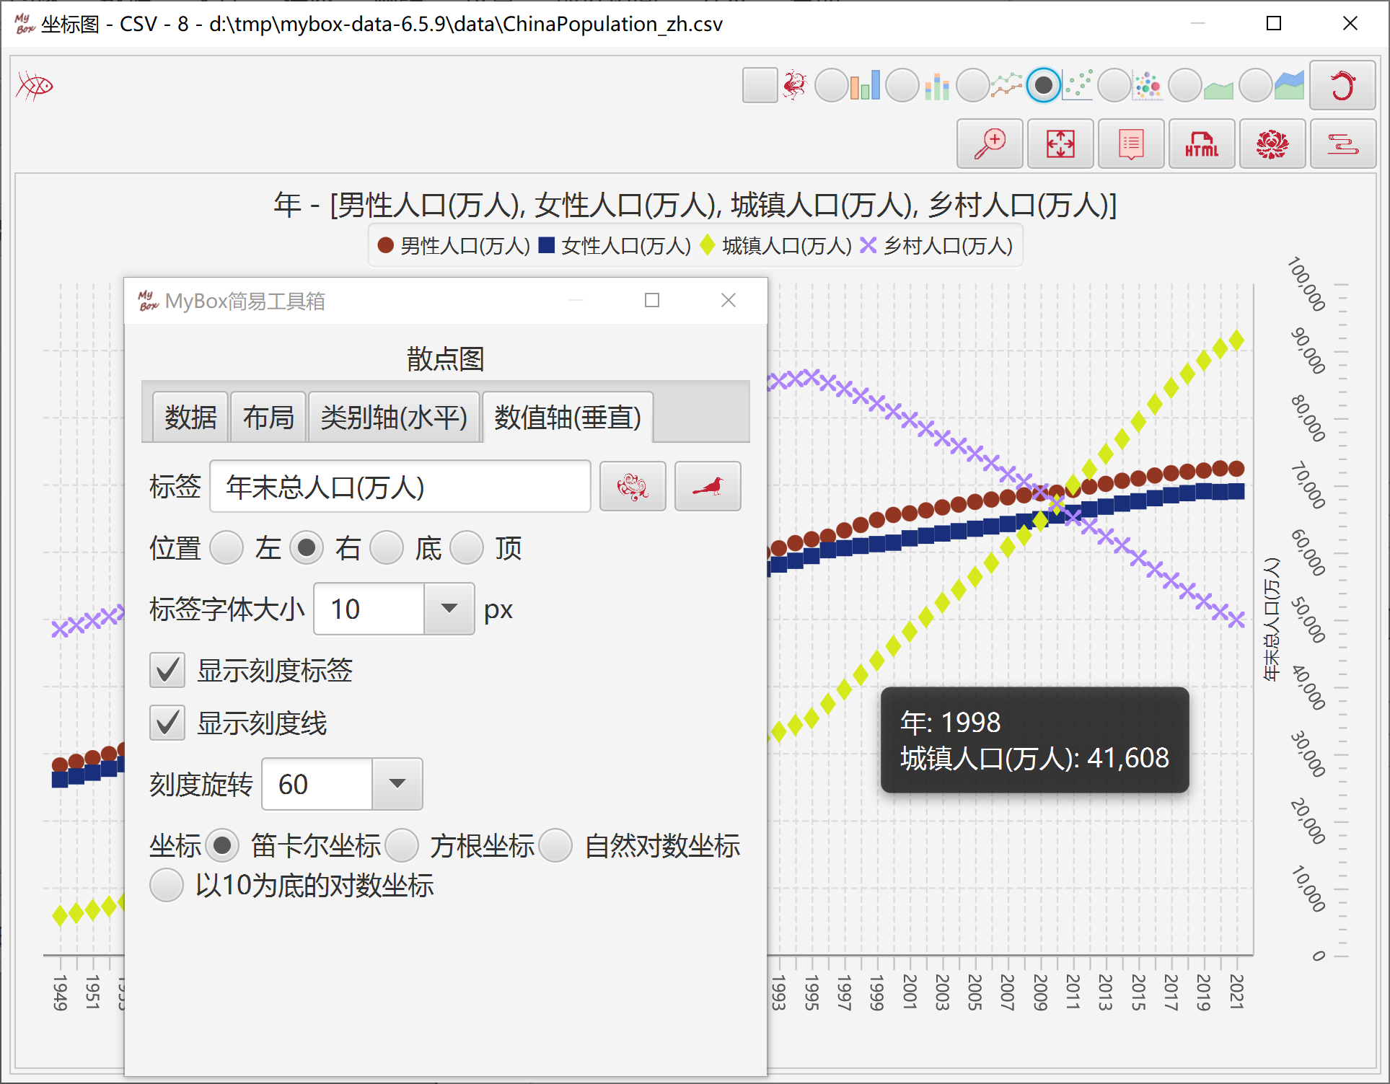The height and width of the screenshot is (1084, 1390).
Task: Click the 标签 text field with 年末总人口(万人)
Action: (x=400, y=487)
